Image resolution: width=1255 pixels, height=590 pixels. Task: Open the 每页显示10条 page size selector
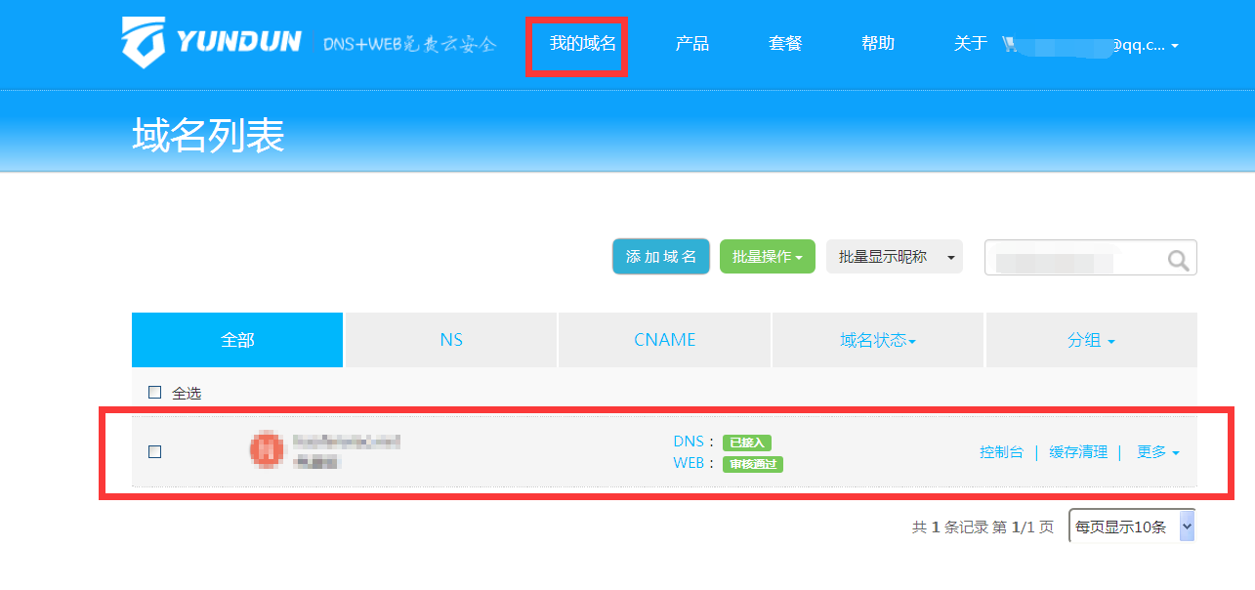click(1131, 527)
